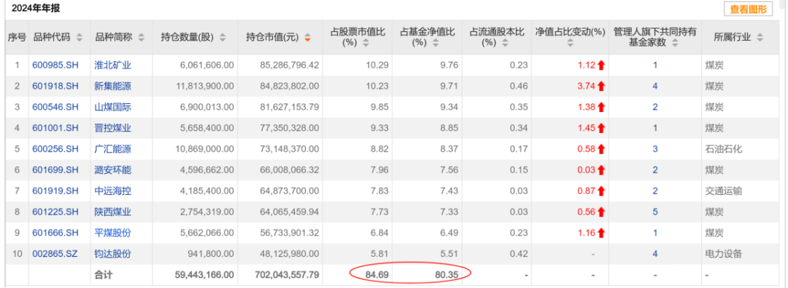Open 陕西煤业 stock link
The image size is (788, 288).
coord(112,212)
